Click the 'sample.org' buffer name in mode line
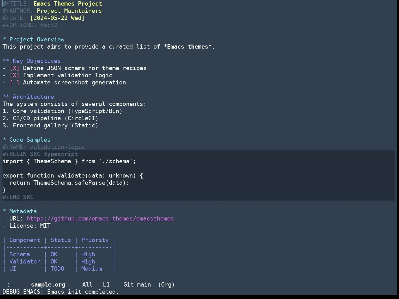The width and height of the screenshot is (399, 299). coord(48,285)
